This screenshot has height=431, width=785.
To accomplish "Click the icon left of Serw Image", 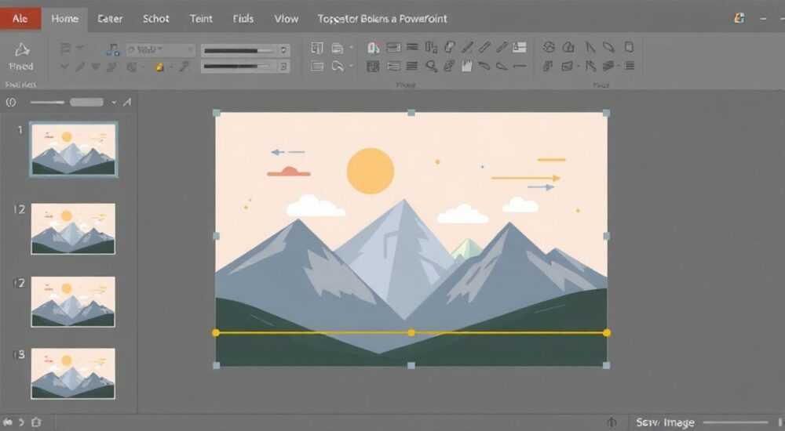I will tap(612, 422).
